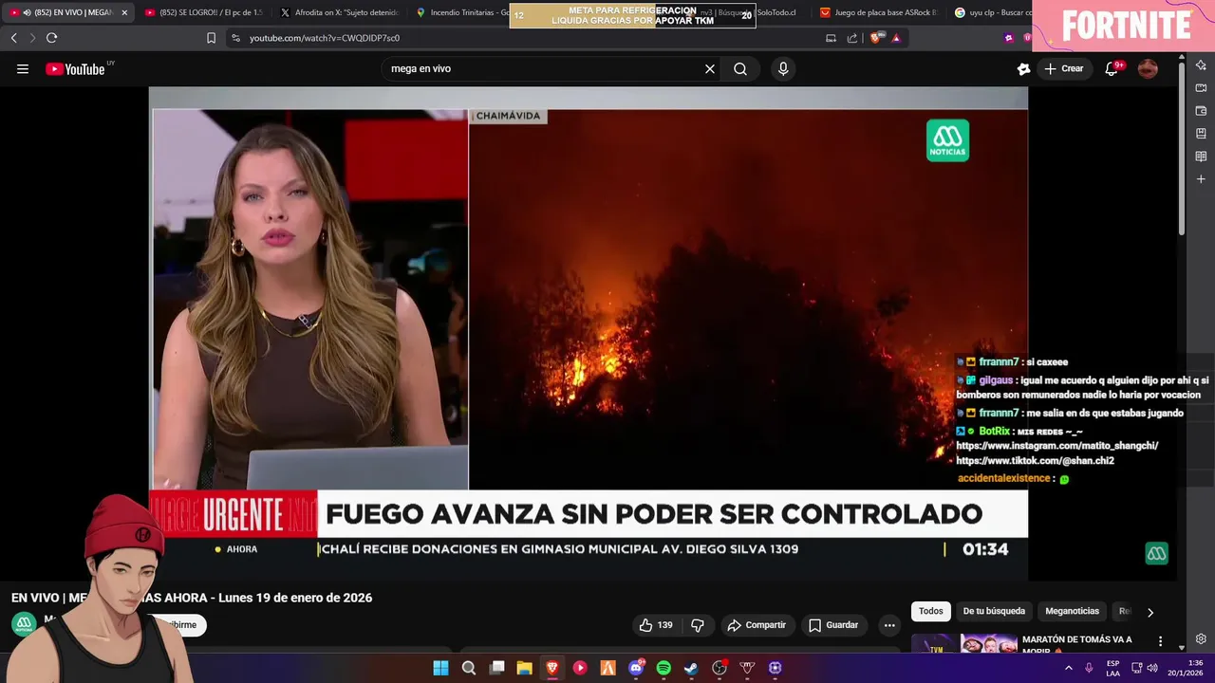Screen dimensions: 1215x683
Task: Go back with the browser back arrow
Action: pyautogui.click(x=13, y=38)
